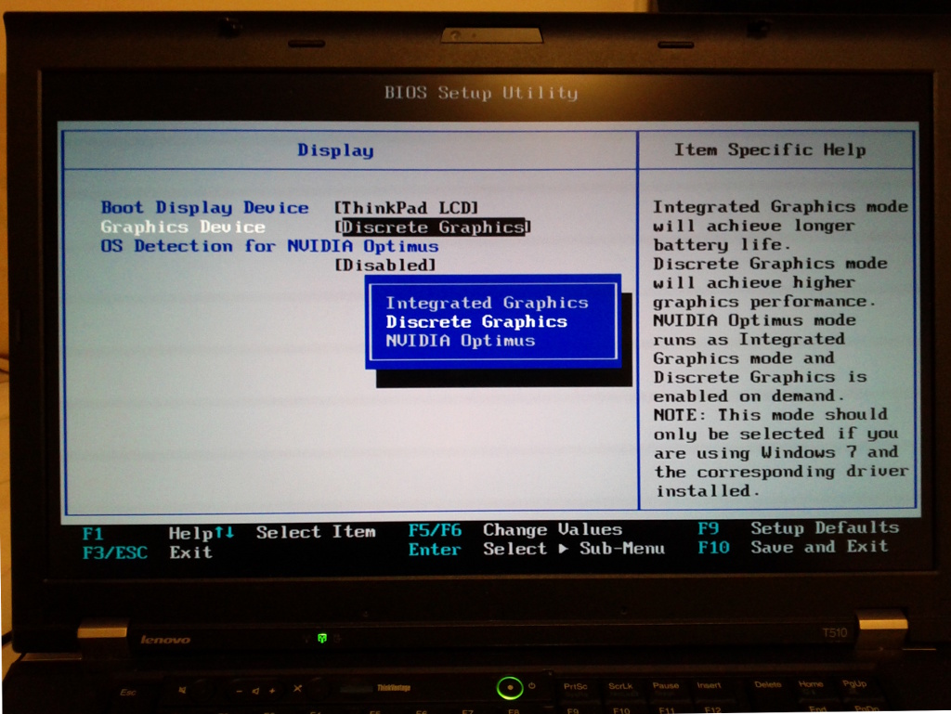951x714 pixels.
Task: Pick NVIDIA Optimus in the popup list
Action: [461, 341]
